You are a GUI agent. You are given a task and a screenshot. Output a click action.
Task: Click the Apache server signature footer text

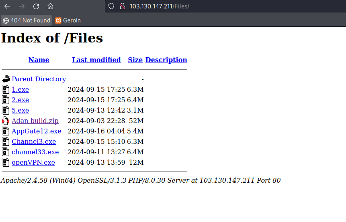click(141, 180)
